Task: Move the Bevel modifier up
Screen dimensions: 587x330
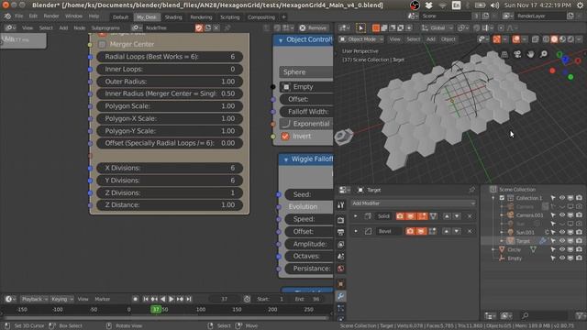Action: (x=447, y=231)
